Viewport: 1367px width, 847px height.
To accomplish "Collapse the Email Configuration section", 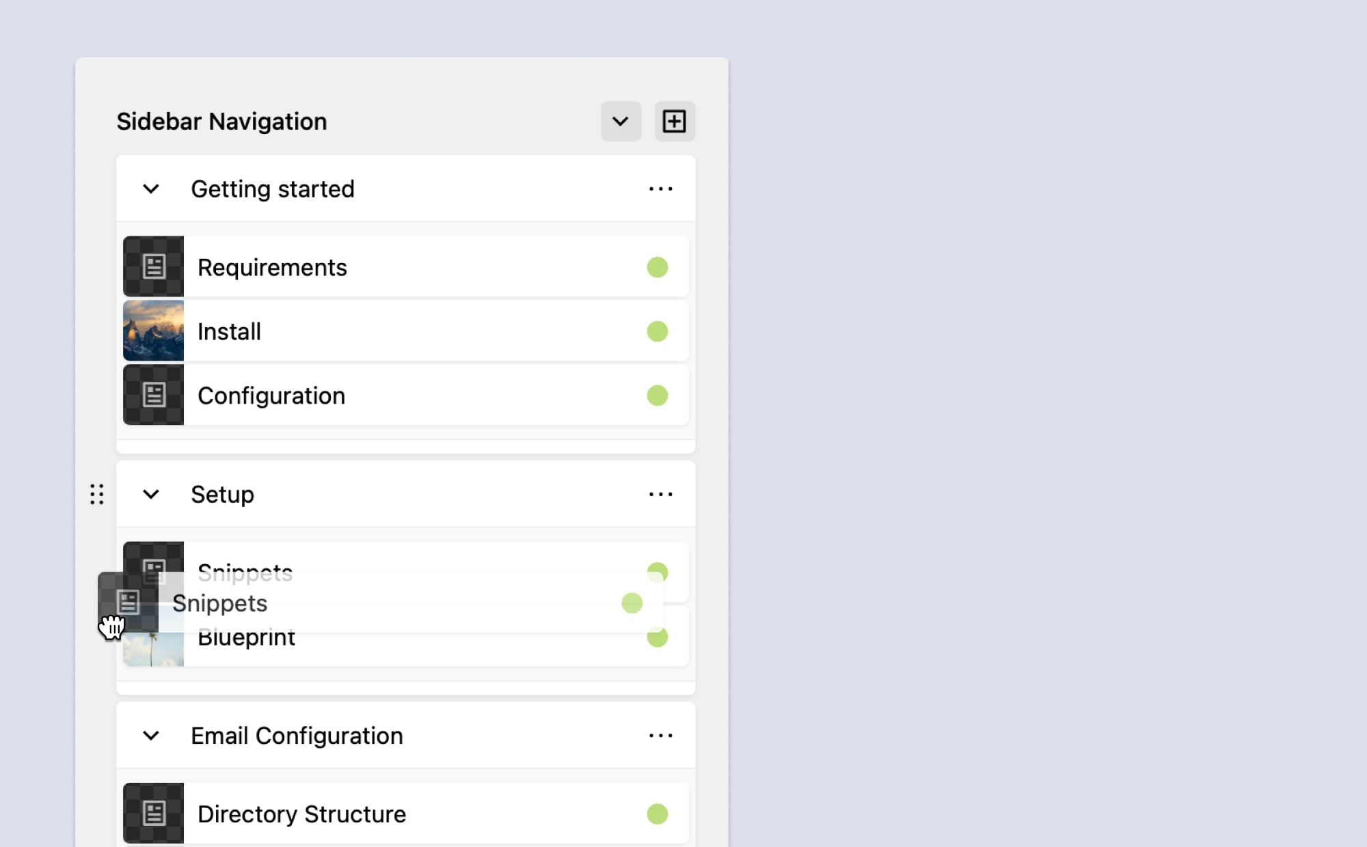I will tap(151, 736).
